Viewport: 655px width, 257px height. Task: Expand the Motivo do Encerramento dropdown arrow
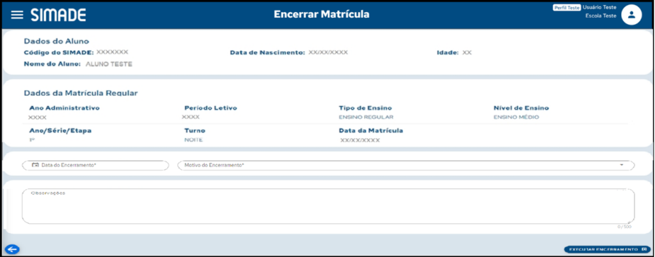tap(621, 165)
